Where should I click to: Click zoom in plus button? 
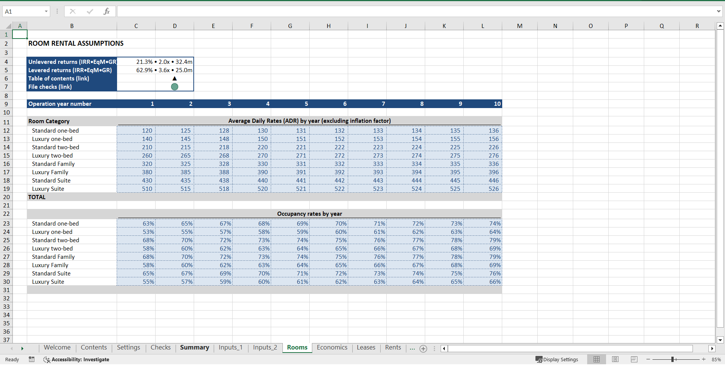pos(704,359)
